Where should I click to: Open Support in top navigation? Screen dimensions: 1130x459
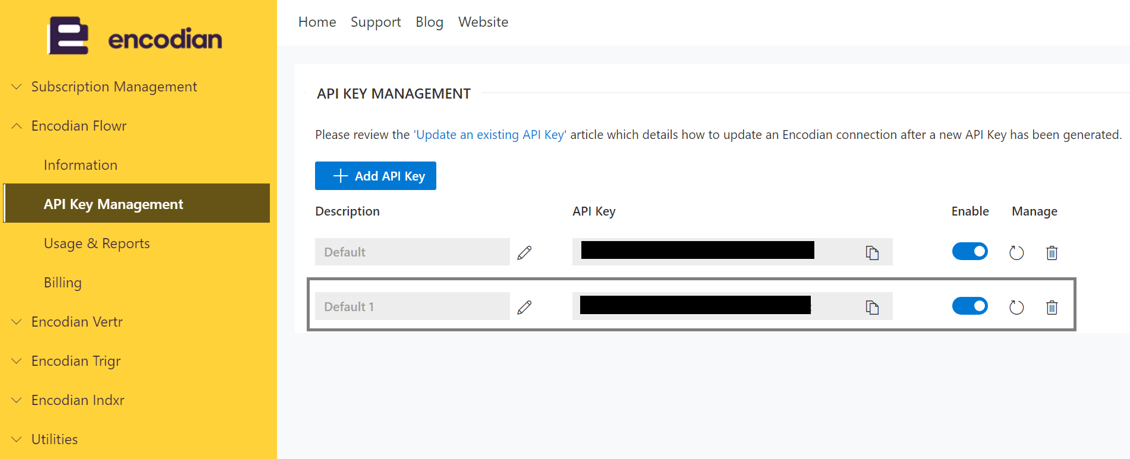tap(376, 22)
